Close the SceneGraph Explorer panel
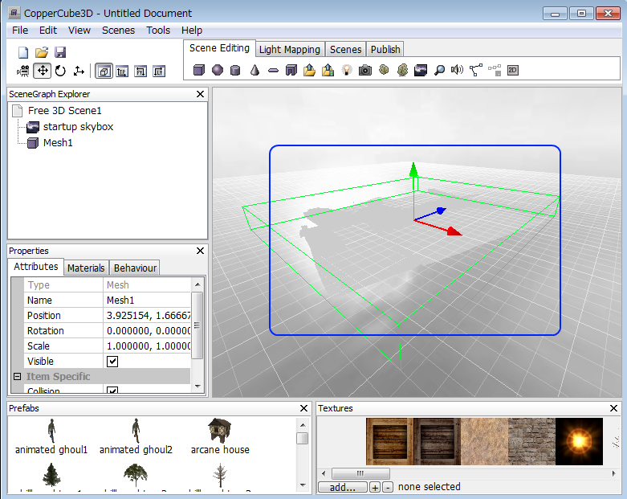 (x=201, y=94)
